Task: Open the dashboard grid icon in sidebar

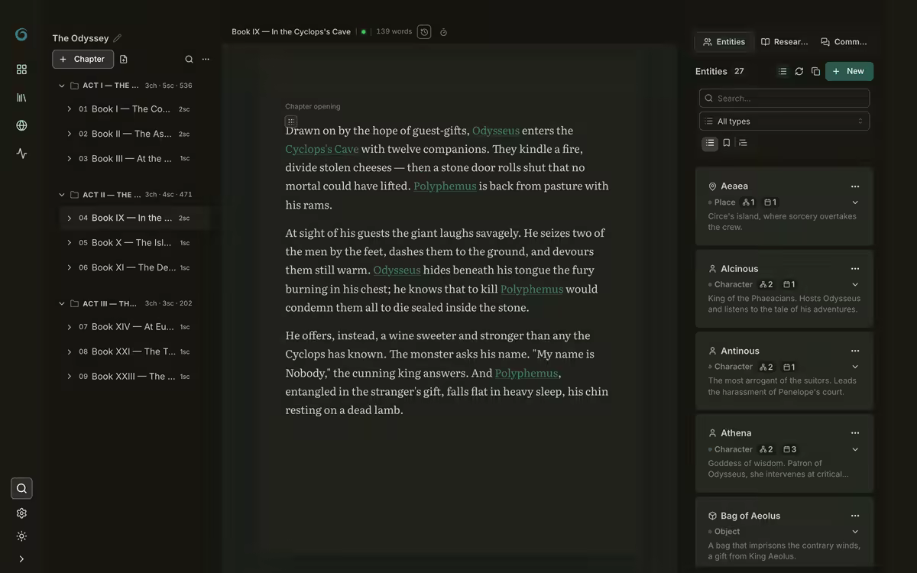Action: pyautogui.click(x=21, y=70)
